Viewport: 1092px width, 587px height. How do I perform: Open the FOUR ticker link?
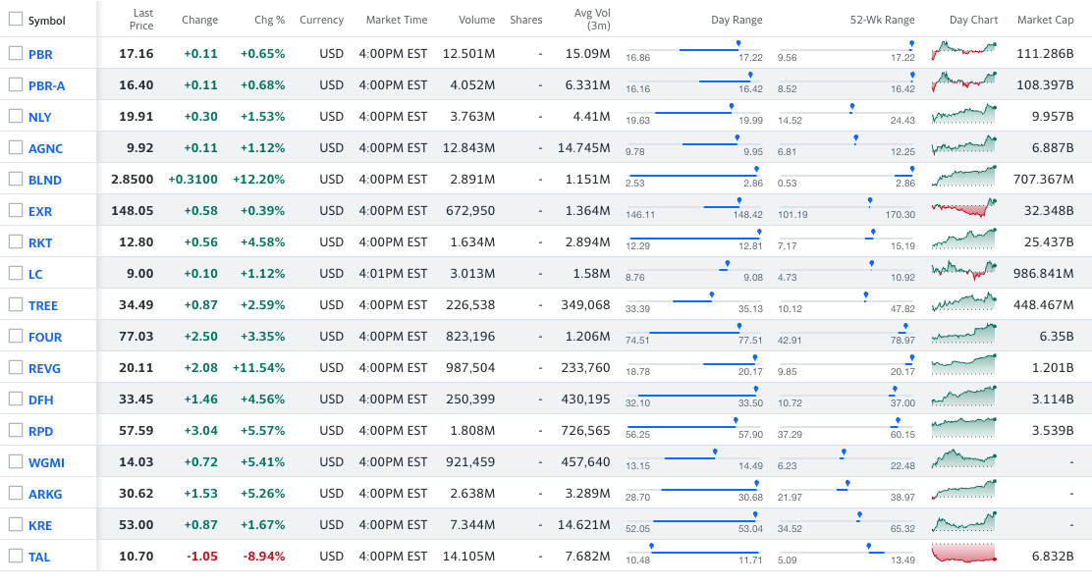[45, 337]
